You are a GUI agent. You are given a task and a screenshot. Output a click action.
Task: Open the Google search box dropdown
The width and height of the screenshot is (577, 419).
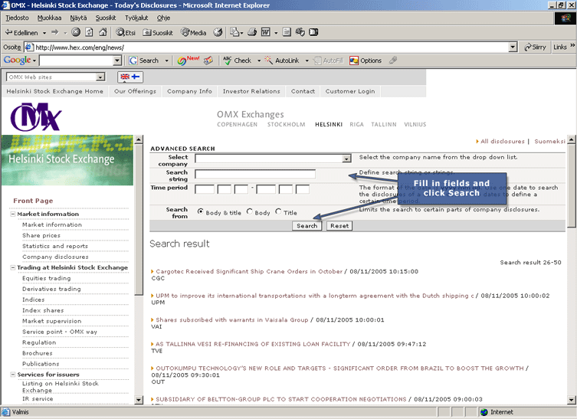pyautogui.click(x=117, y=61)
